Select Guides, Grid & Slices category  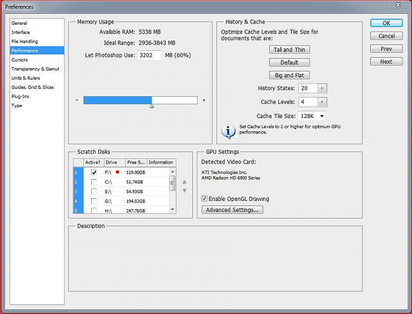tap(32, 87)
